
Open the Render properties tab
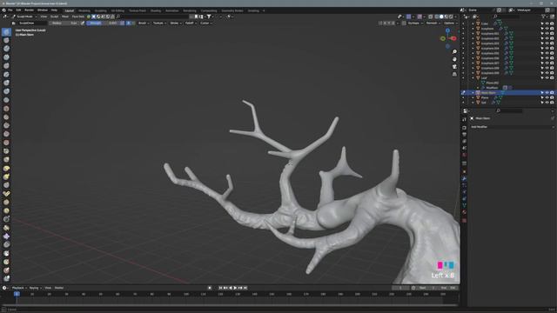(x=464, y=128)
